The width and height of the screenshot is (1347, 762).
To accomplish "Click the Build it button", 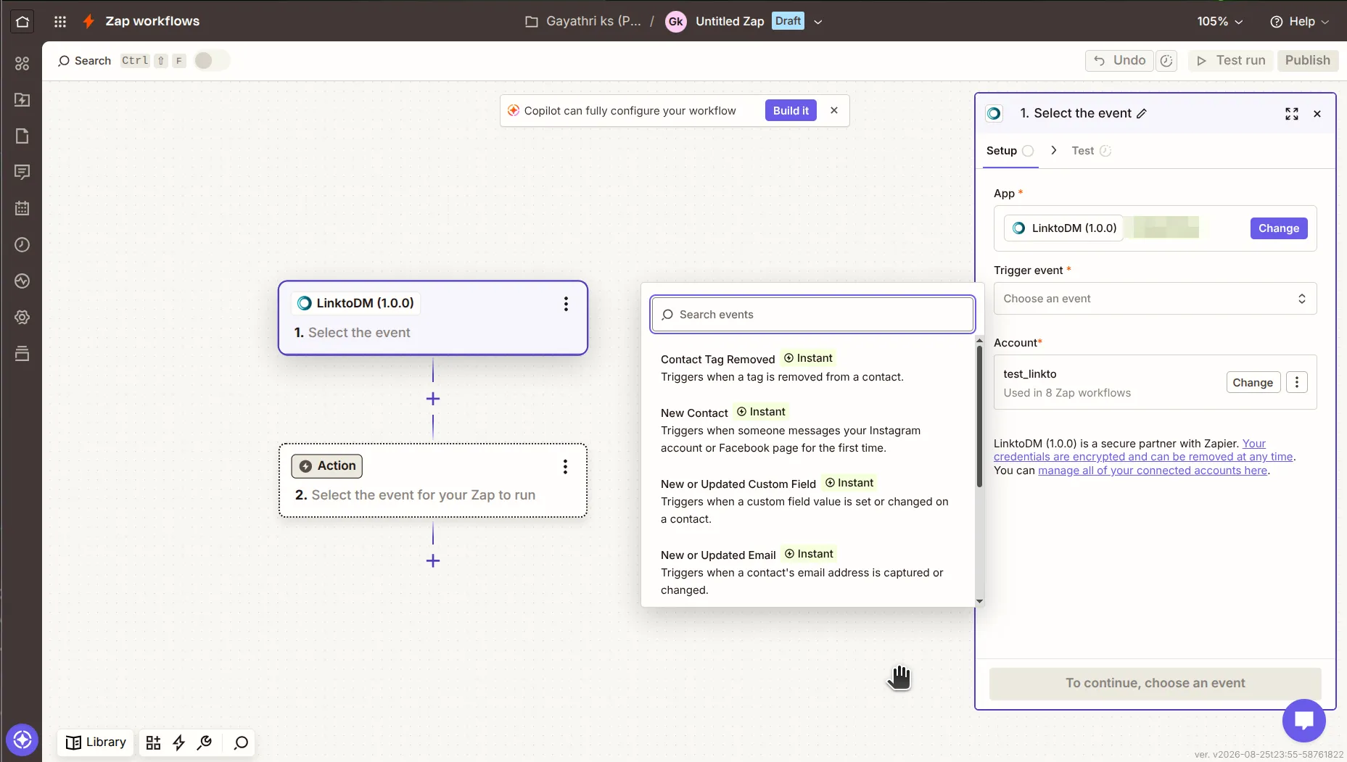I will click(x=791, y=111).
